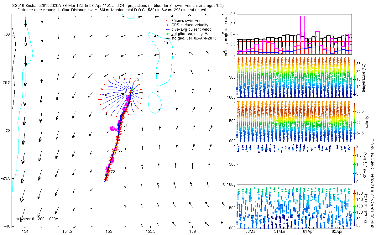376x235 pixels.
Task: Click longitude tick '156' on map axis
Action: point(193,232)
